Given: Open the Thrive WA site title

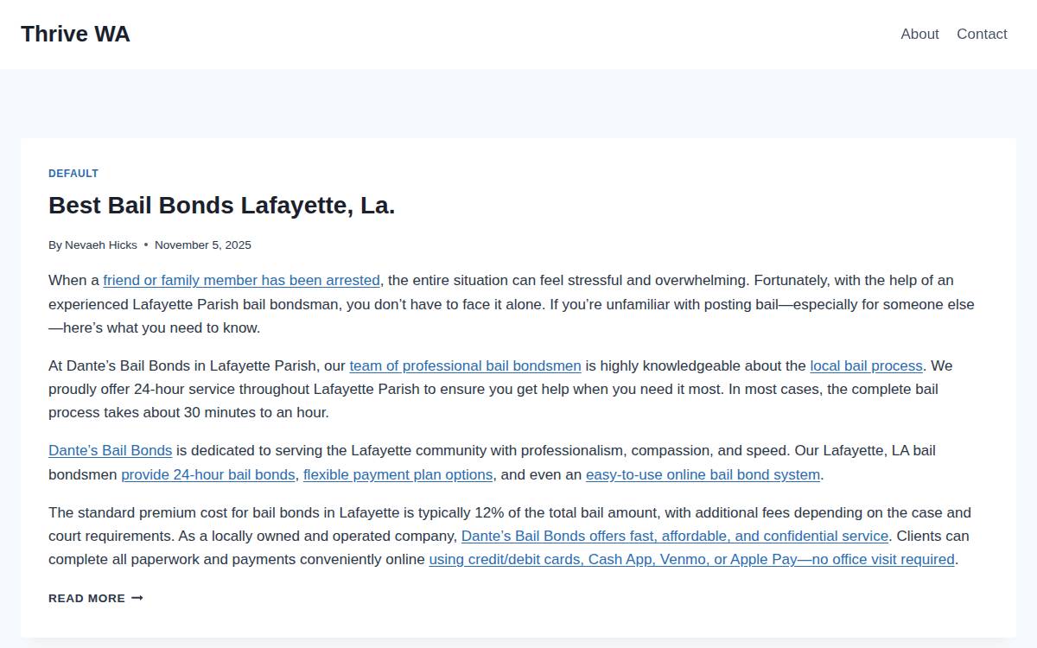Looking at the screenshot, I should click(x=75, y=34).
